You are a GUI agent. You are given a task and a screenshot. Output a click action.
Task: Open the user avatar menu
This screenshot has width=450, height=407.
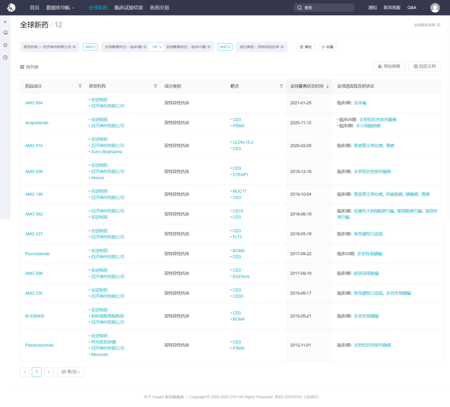[435, 8]
